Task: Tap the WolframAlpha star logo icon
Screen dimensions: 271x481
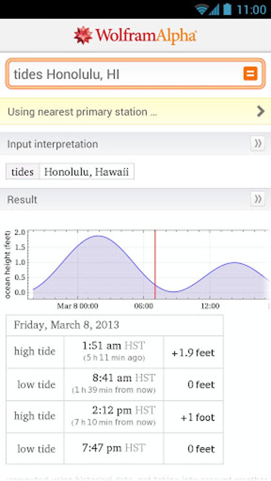Action: coord(83,35)
